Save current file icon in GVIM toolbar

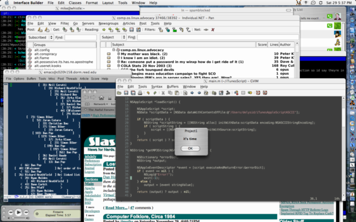(126, 93)
